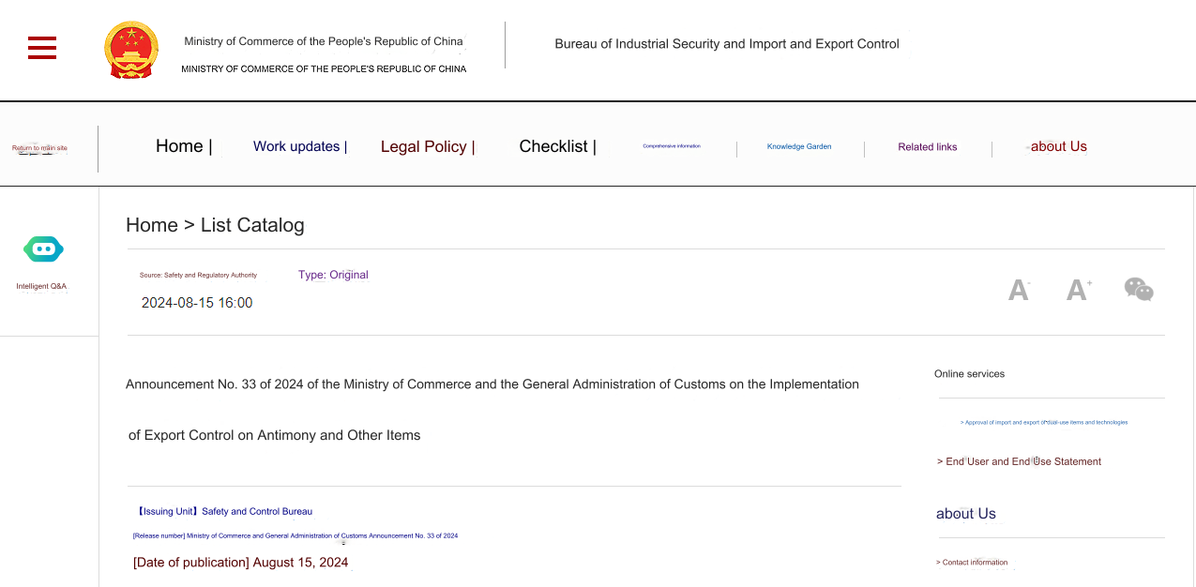Viewport: 1196px width, 587px height.
Task: Decrease font size with A- icon
Action: click(x=1020, y=290)
